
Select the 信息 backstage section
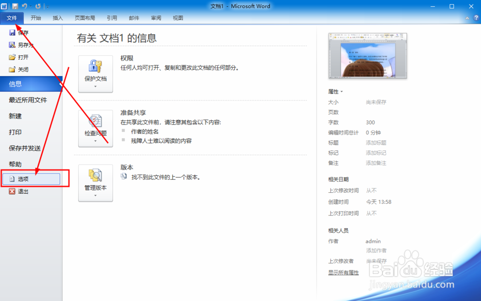[31, 84]
